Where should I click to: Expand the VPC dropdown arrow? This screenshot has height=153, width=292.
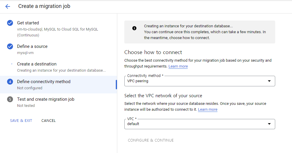click(x=269, y=124)
